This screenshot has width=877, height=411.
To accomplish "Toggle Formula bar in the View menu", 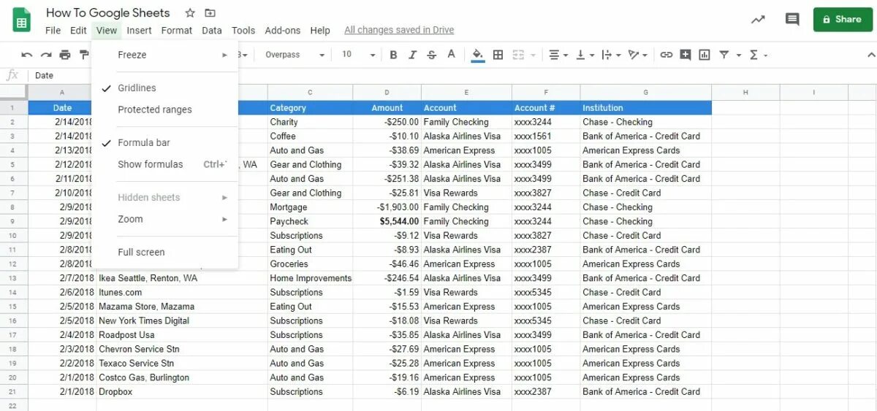I will 165,142.
